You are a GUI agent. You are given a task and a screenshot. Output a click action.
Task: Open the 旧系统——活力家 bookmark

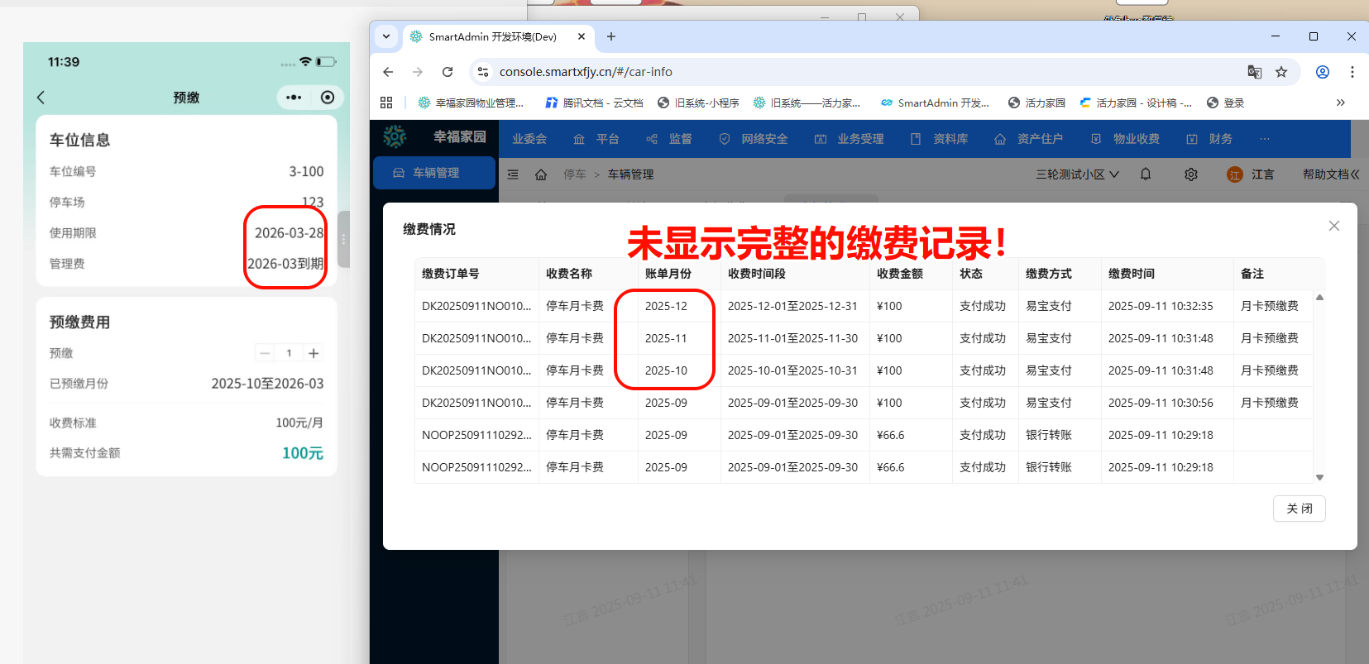[807, 103]
